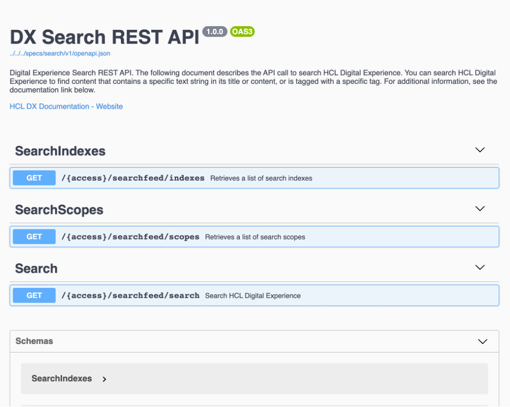Screen dimensions: 510x407
Task: Collapse the SearchScopes section chevron
Action: coord(479,209)
